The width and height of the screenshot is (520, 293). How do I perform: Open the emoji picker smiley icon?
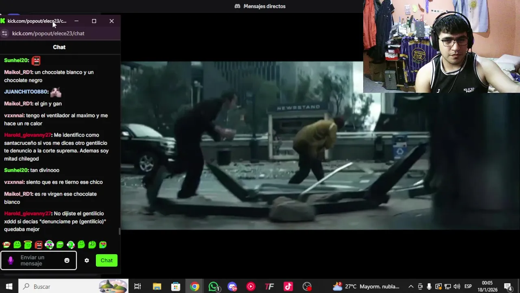coord(67,260)
